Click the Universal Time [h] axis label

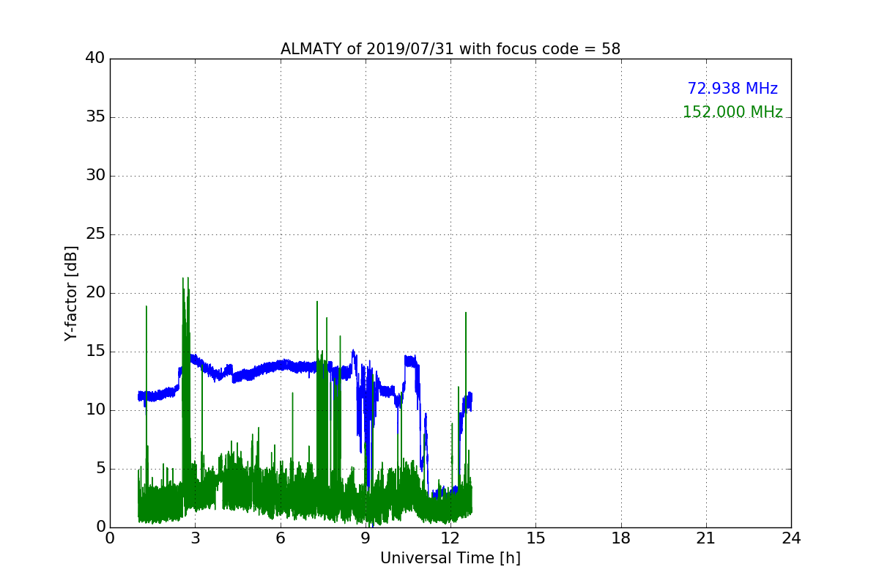(x=450, y=558)
